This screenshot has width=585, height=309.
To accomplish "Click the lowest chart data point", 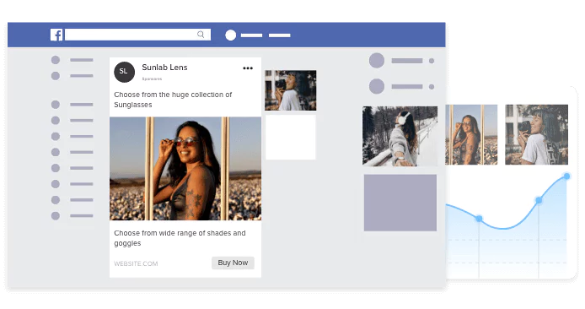I will click(x=479, y=218).
